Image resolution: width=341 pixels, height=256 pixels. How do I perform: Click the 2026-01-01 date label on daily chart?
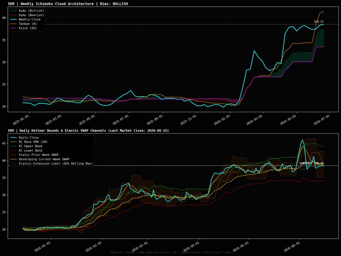click(x=43, y=247)
